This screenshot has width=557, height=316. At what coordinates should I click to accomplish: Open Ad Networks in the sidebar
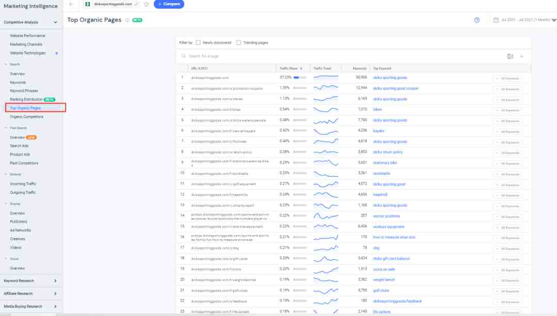[x=20, y=230]
